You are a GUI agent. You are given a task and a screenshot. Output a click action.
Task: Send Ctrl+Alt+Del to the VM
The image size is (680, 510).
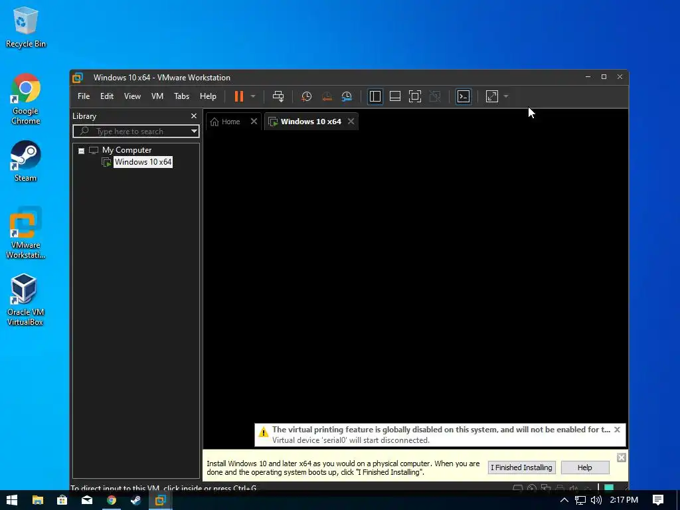(278, 96)
